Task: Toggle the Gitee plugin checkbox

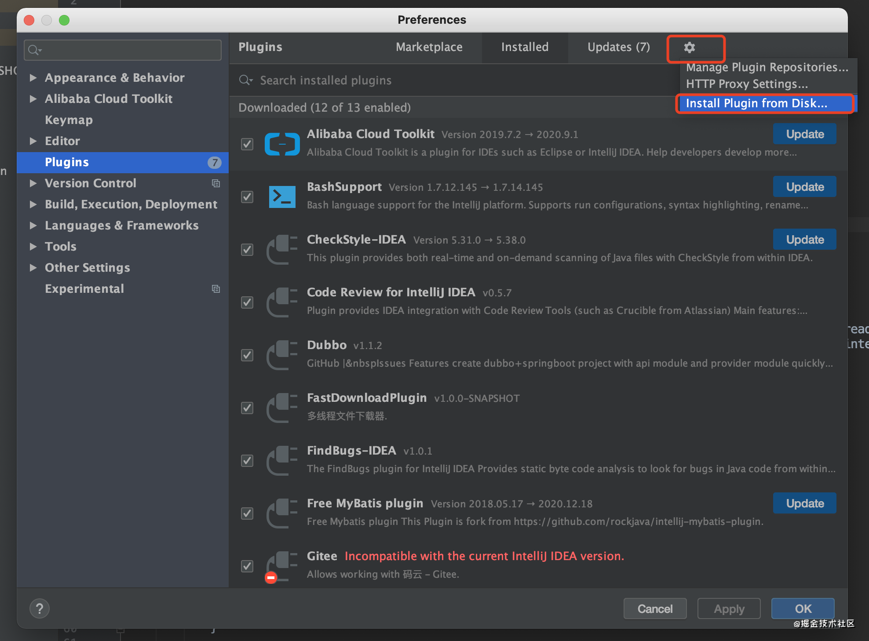Action: pos(247,566)
